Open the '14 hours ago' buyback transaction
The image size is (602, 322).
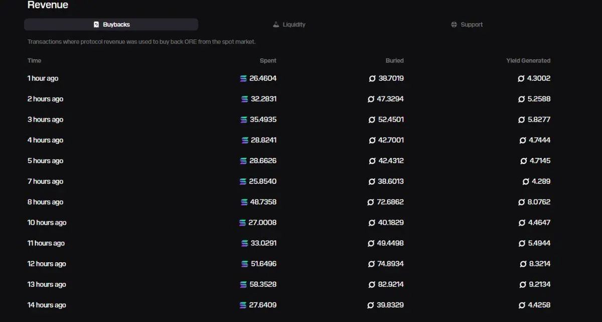47,305
